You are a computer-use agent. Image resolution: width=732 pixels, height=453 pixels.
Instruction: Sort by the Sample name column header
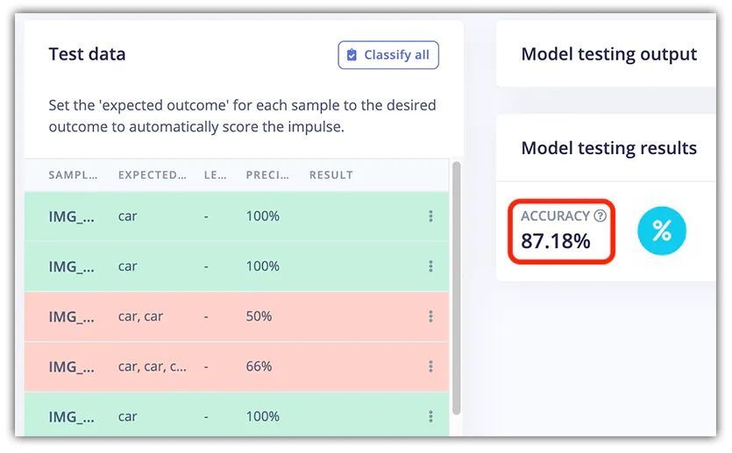click(72, 175)
